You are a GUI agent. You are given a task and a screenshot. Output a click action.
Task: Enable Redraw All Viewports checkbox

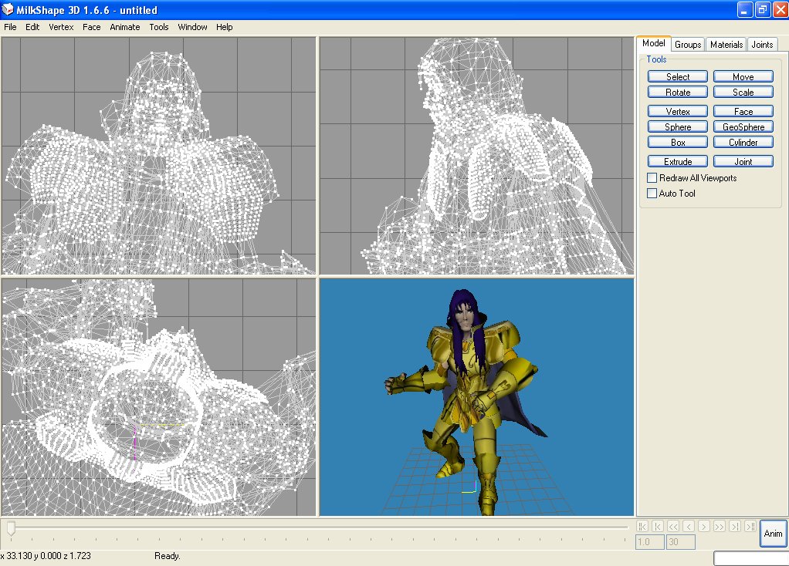click(652, 177)
